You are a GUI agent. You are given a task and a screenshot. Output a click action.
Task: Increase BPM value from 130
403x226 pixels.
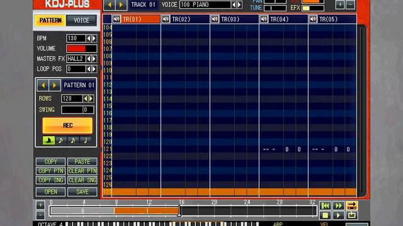pos(94,38)
